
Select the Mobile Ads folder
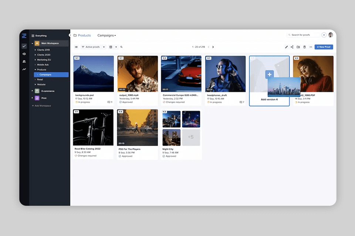[x=43, y=65]
